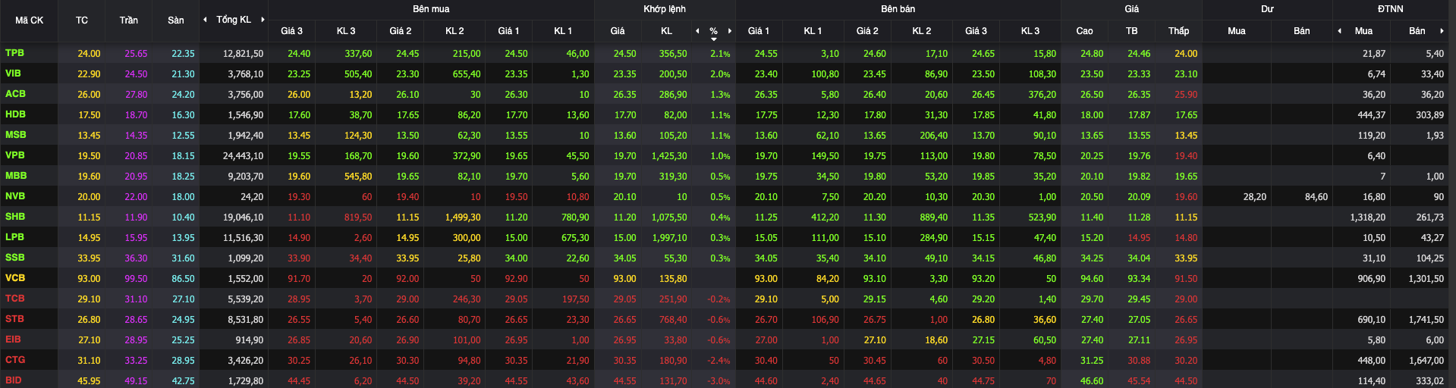Click left arrow beside ĐTNN Mua header
This screenshot has height=388, width=1456.
point(1339,31)
